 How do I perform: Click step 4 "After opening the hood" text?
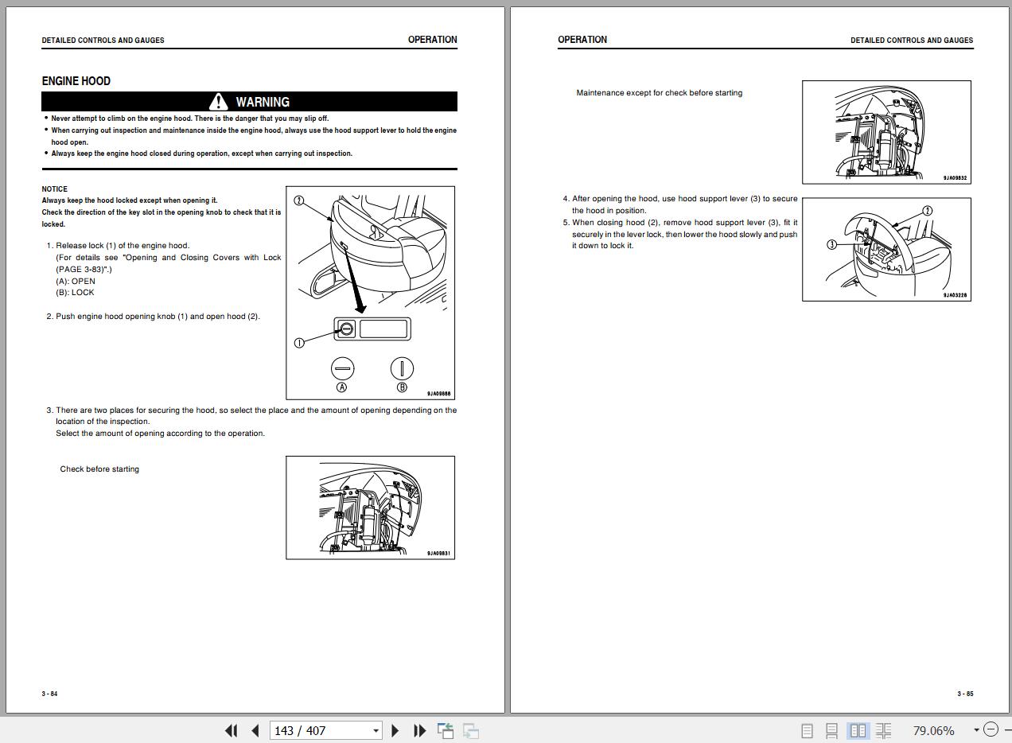680,204
